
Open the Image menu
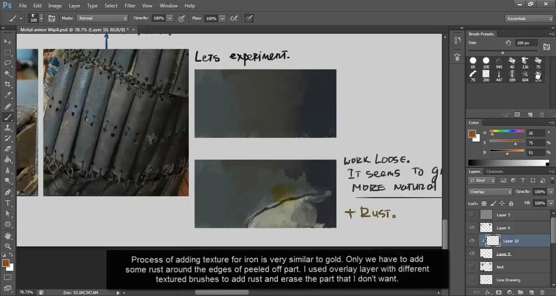(x=55, y=6)
